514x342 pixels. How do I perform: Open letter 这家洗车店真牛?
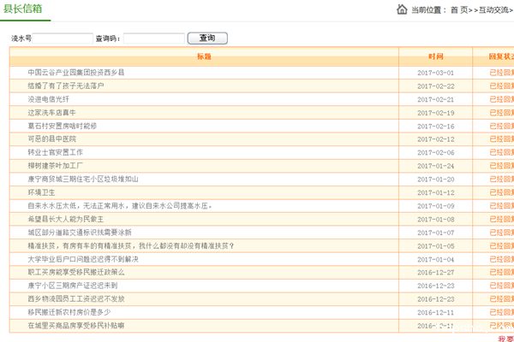(x=51, y=113)
